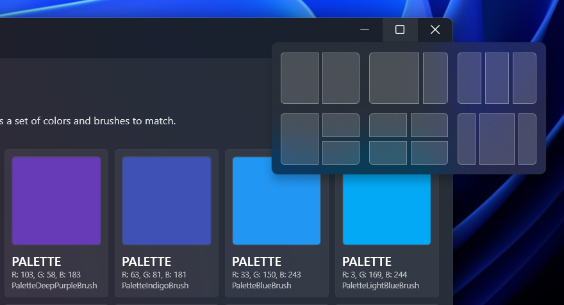Pick bottom-left quadrant in the four-quadrant grid layout
The height and width of the screenshot is (305, 564).
tap(388, 152)
